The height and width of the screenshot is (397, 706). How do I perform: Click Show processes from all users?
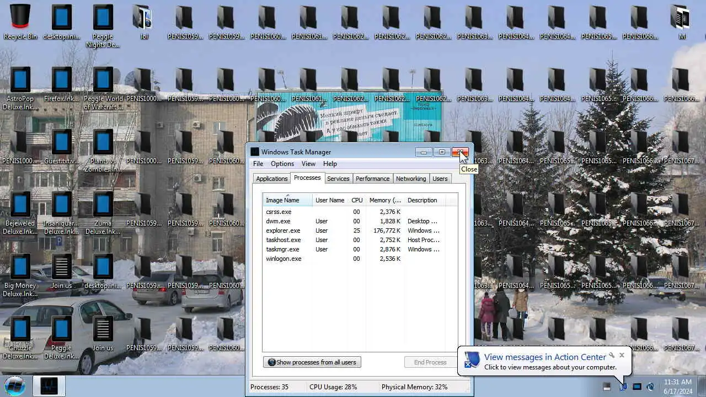(312, 362)
